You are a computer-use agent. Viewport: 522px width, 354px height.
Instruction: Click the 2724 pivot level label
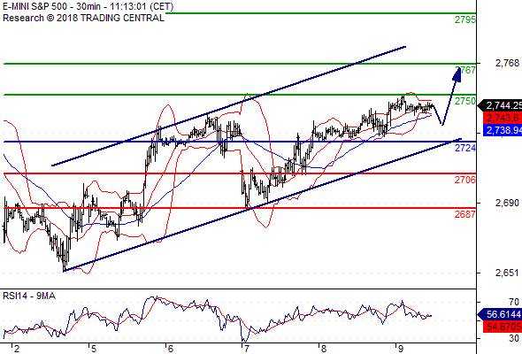465,148
